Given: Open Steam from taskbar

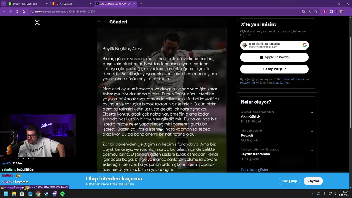Looking at the screenshot, I should 46,194.
